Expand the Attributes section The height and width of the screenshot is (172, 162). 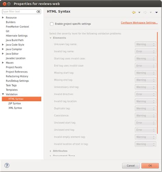coord(51,151)
